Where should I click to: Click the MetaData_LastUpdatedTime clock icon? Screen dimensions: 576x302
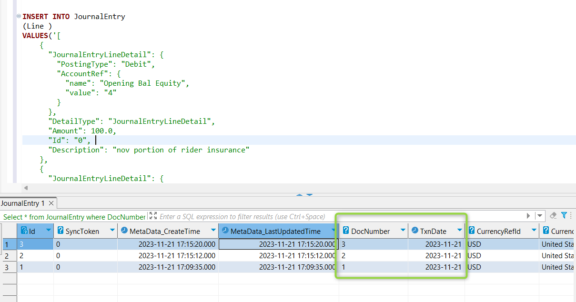[x=225, y=231]
